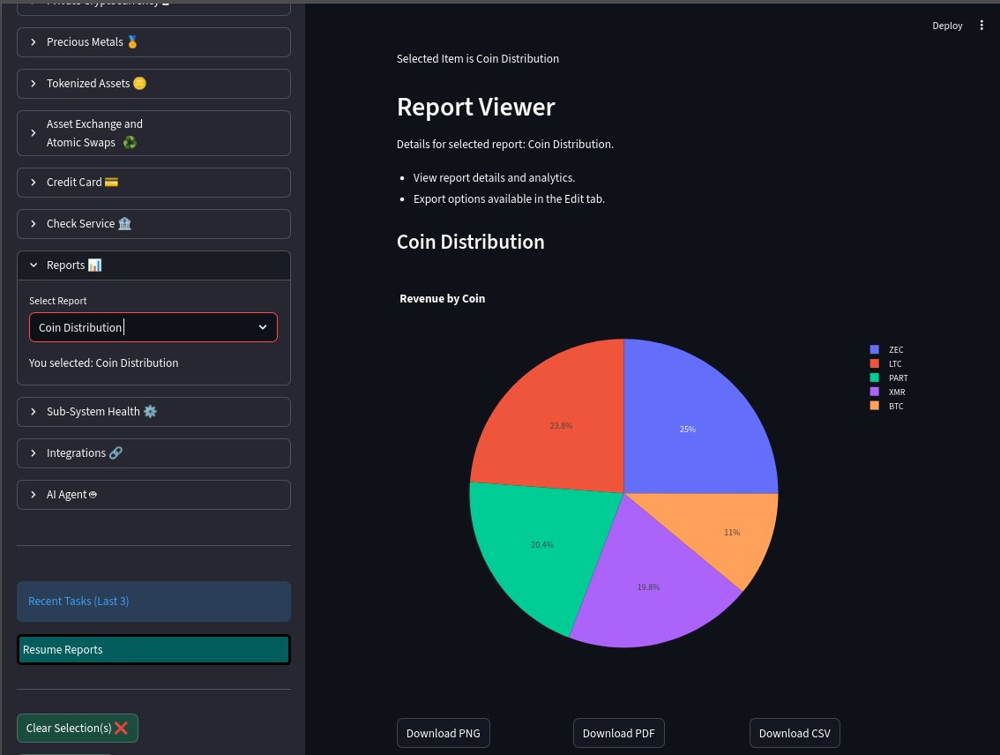Click the Download CSV button
Viewport: 1000px width, 755px height.
click(794, 733)
